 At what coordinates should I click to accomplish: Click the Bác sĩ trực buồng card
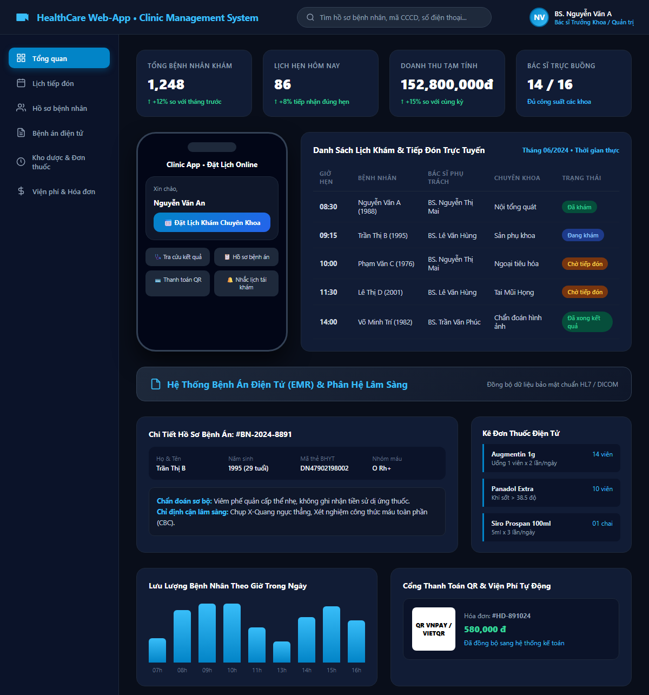coord(574,83)
